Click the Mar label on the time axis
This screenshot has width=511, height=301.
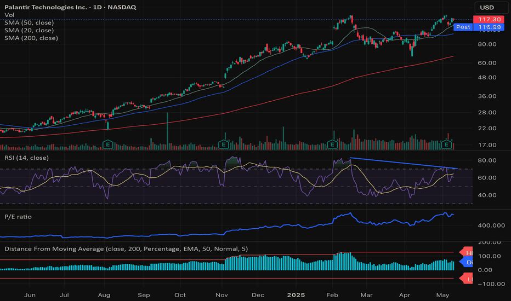[x=367, y=295]
